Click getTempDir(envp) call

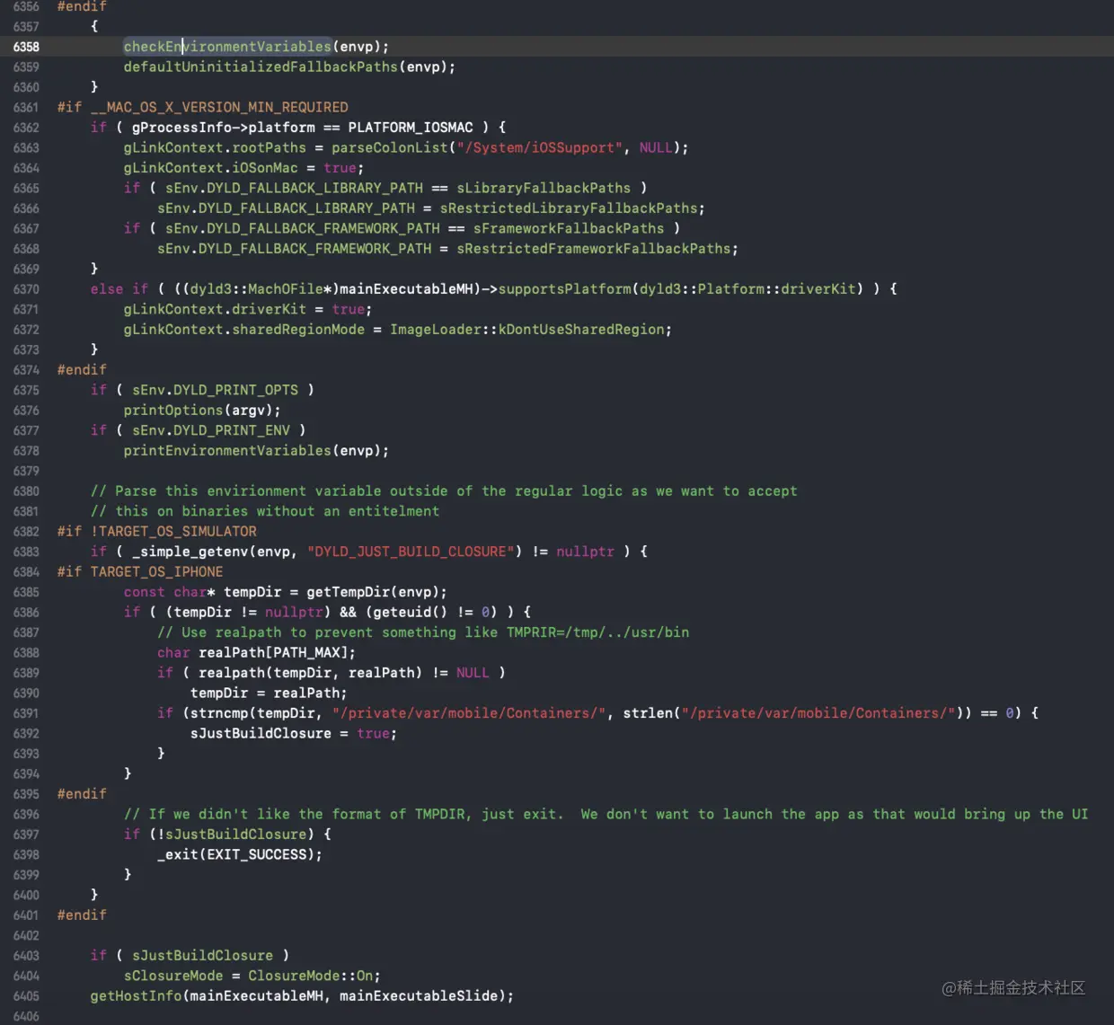(373, 592)
